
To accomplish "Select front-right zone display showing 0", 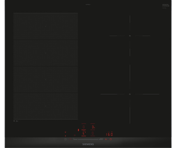I will (93, 133).
